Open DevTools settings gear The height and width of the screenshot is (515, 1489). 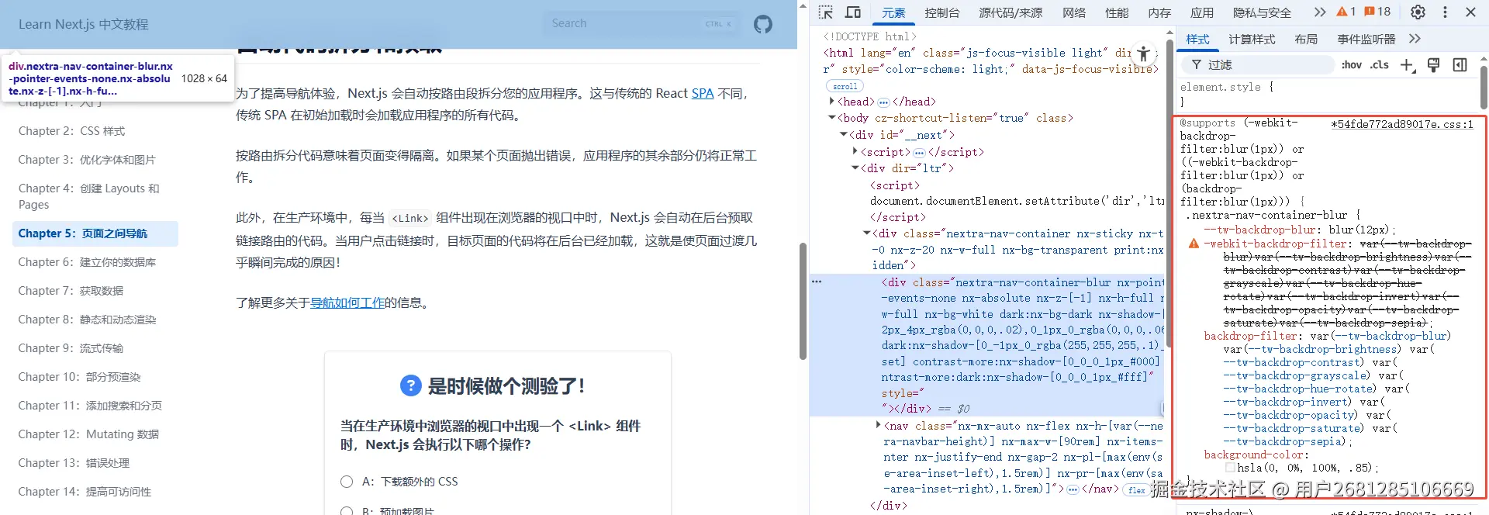point(1418,12)
